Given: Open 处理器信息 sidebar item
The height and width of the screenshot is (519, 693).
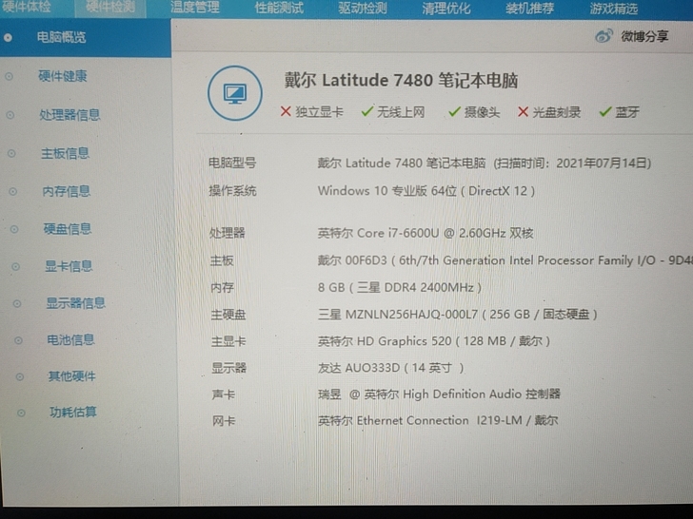Looking at the screenshot, I should [x=69, y=115].
